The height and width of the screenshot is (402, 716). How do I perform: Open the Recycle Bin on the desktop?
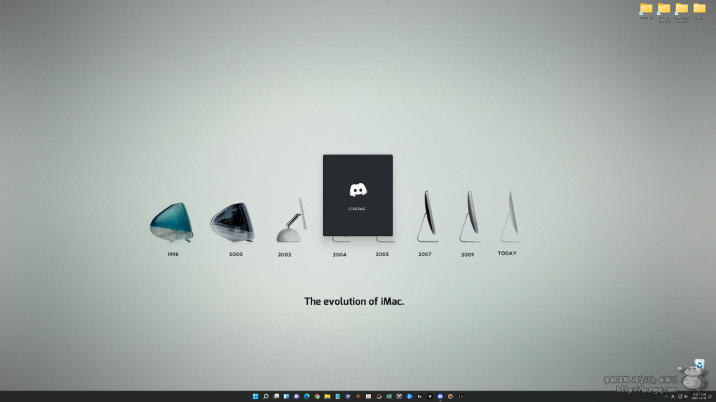[699, 364]
